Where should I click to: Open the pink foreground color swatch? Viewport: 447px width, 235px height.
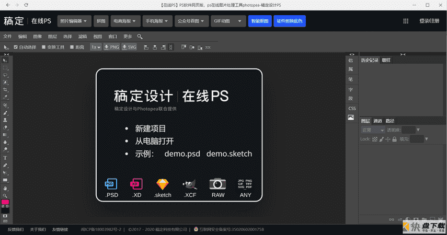pyautogui.click(x=5, y=202)
